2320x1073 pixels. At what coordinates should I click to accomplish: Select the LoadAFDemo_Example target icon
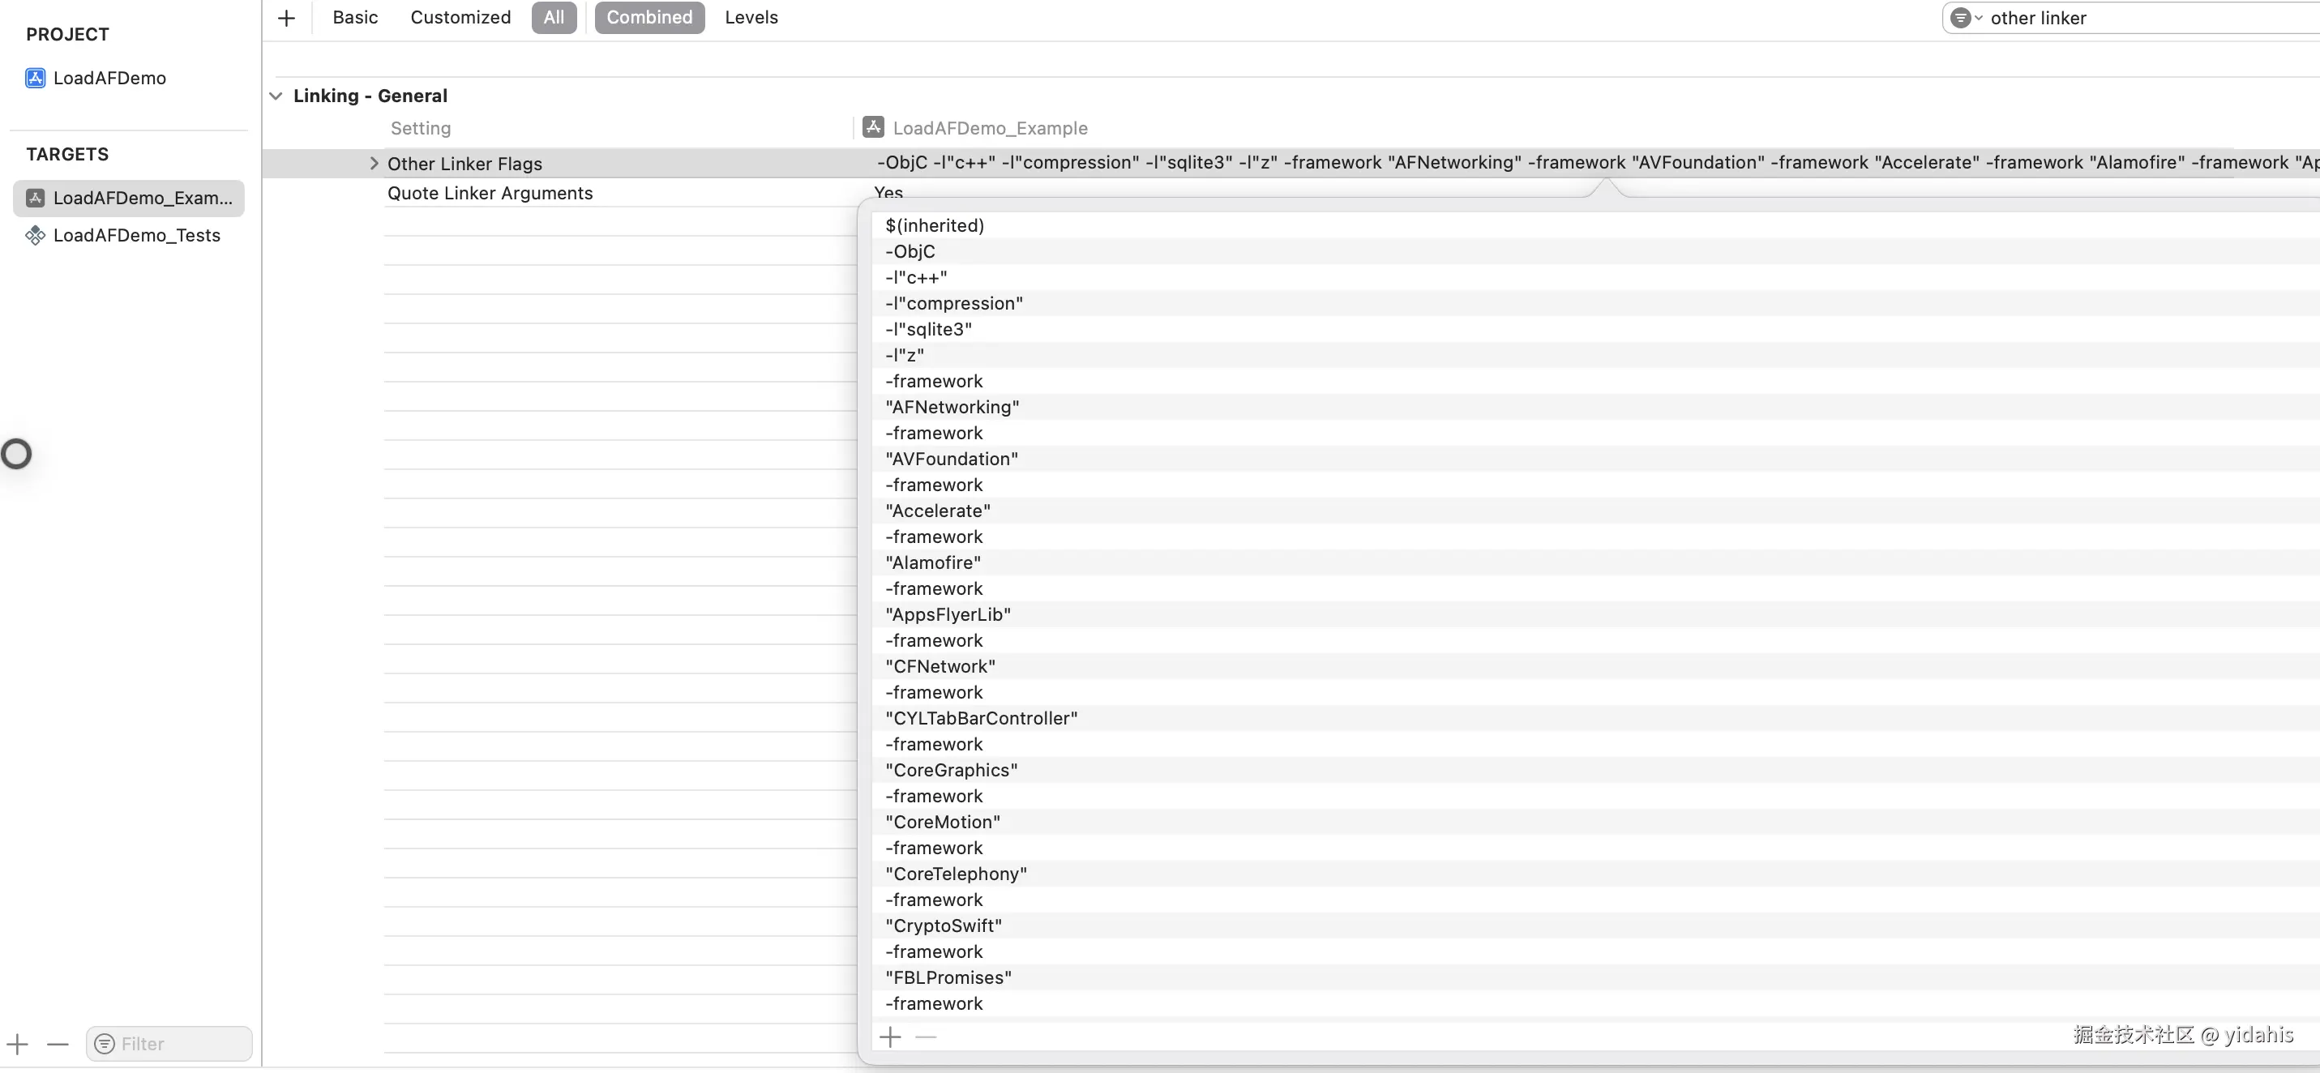pyautogui.click(x=35, y=198)
